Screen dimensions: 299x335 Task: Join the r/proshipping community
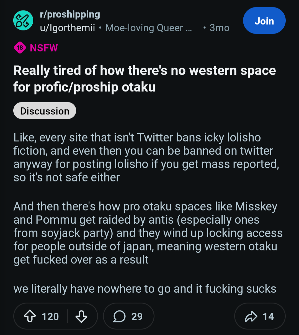264,21
